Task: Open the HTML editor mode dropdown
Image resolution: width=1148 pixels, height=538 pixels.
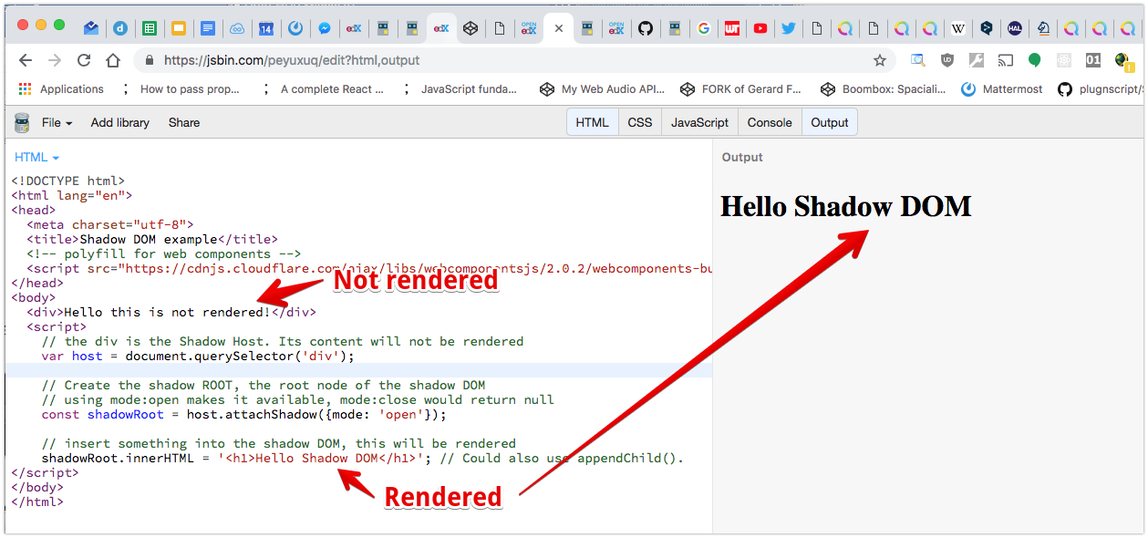Action: (x=36, y=157)
